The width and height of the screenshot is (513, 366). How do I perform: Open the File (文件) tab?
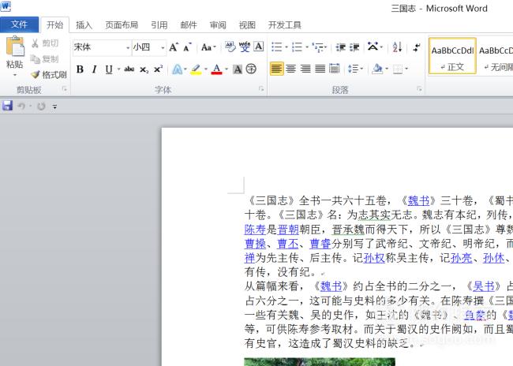pyautogui.click(x=19, y=24)
